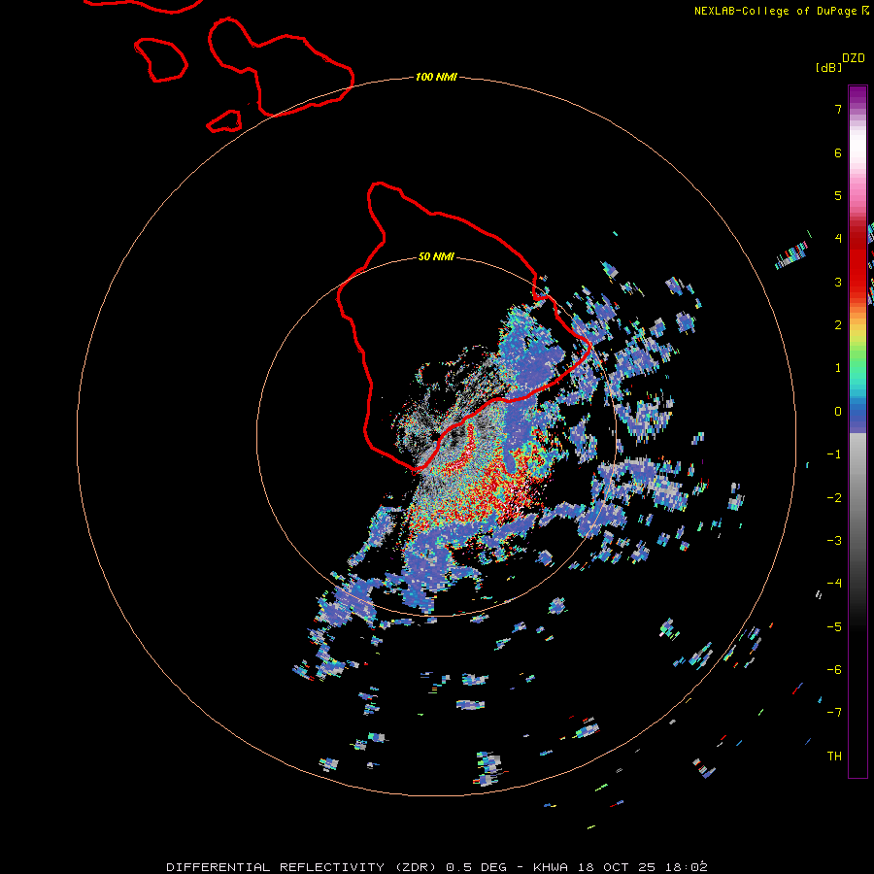Click the 4 value on the color scale
The height and width of the screenshot is (874, 874).
tap(838, 239)
